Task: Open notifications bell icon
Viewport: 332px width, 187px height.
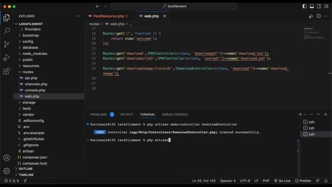Action: pyautogui.click(x=326, y=181)
